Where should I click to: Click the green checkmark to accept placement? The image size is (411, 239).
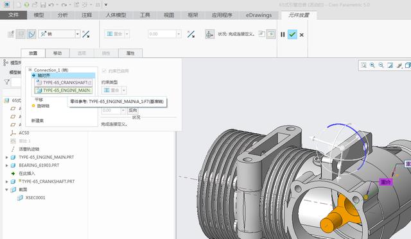pyautogui.click(x=292, y=35)
